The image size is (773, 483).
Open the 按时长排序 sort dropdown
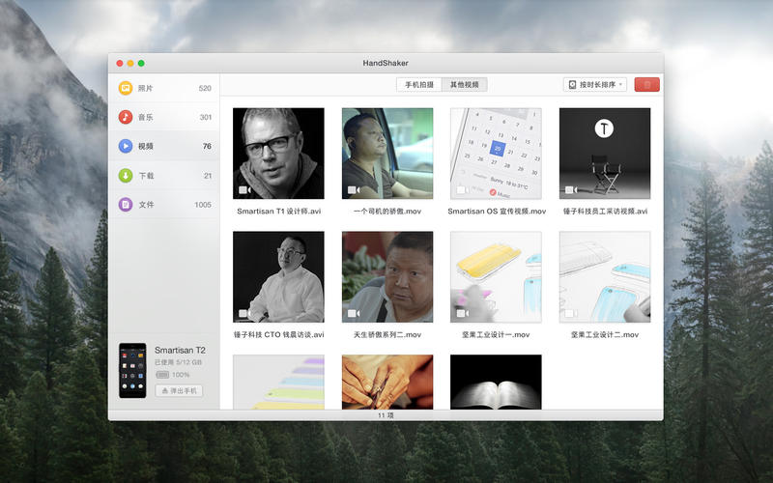[x=595, y=85]
